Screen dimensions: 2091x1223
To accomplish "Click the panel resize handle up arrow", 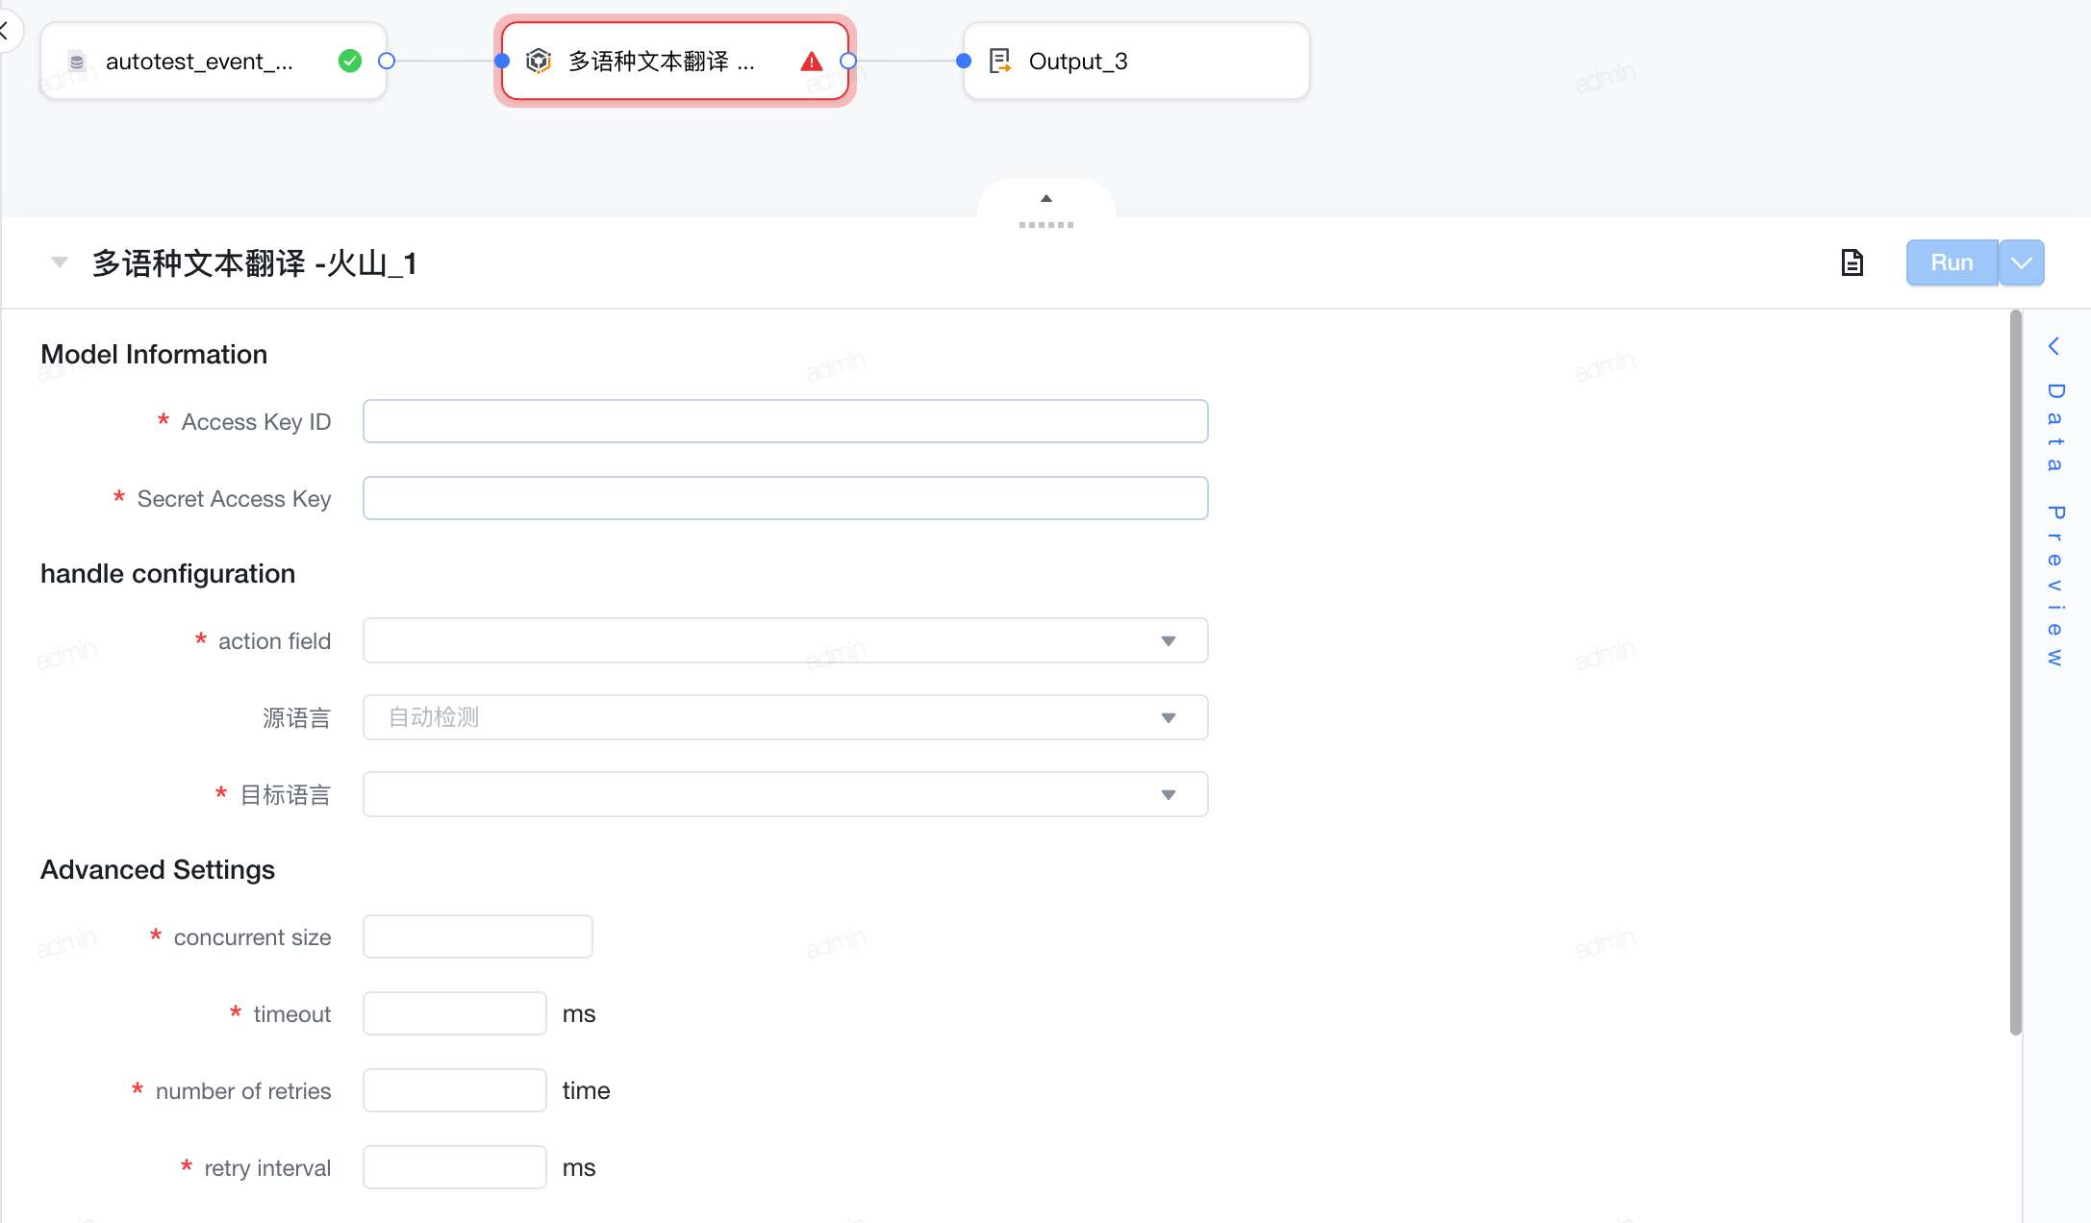I will click(x=1046, y=199).
